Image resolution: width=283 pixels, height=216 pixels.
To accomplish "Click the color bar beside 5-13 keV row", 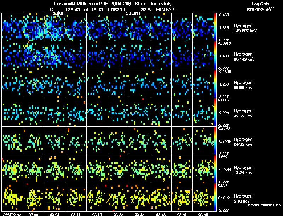I will pos(215,198).
